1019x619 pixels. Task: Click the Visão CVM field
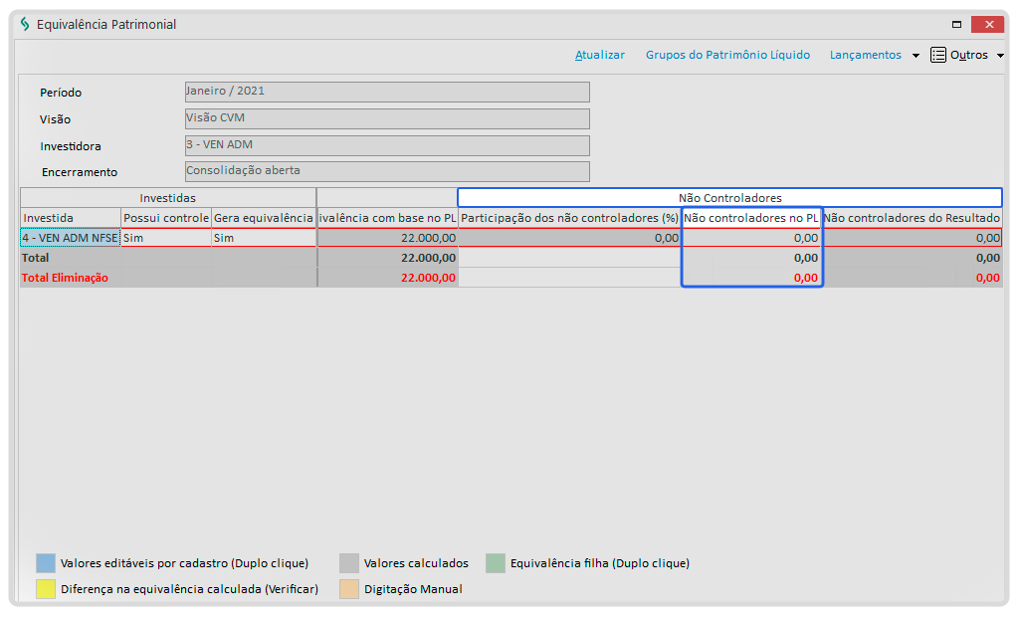pyautogui.click(x=387, y=118)
